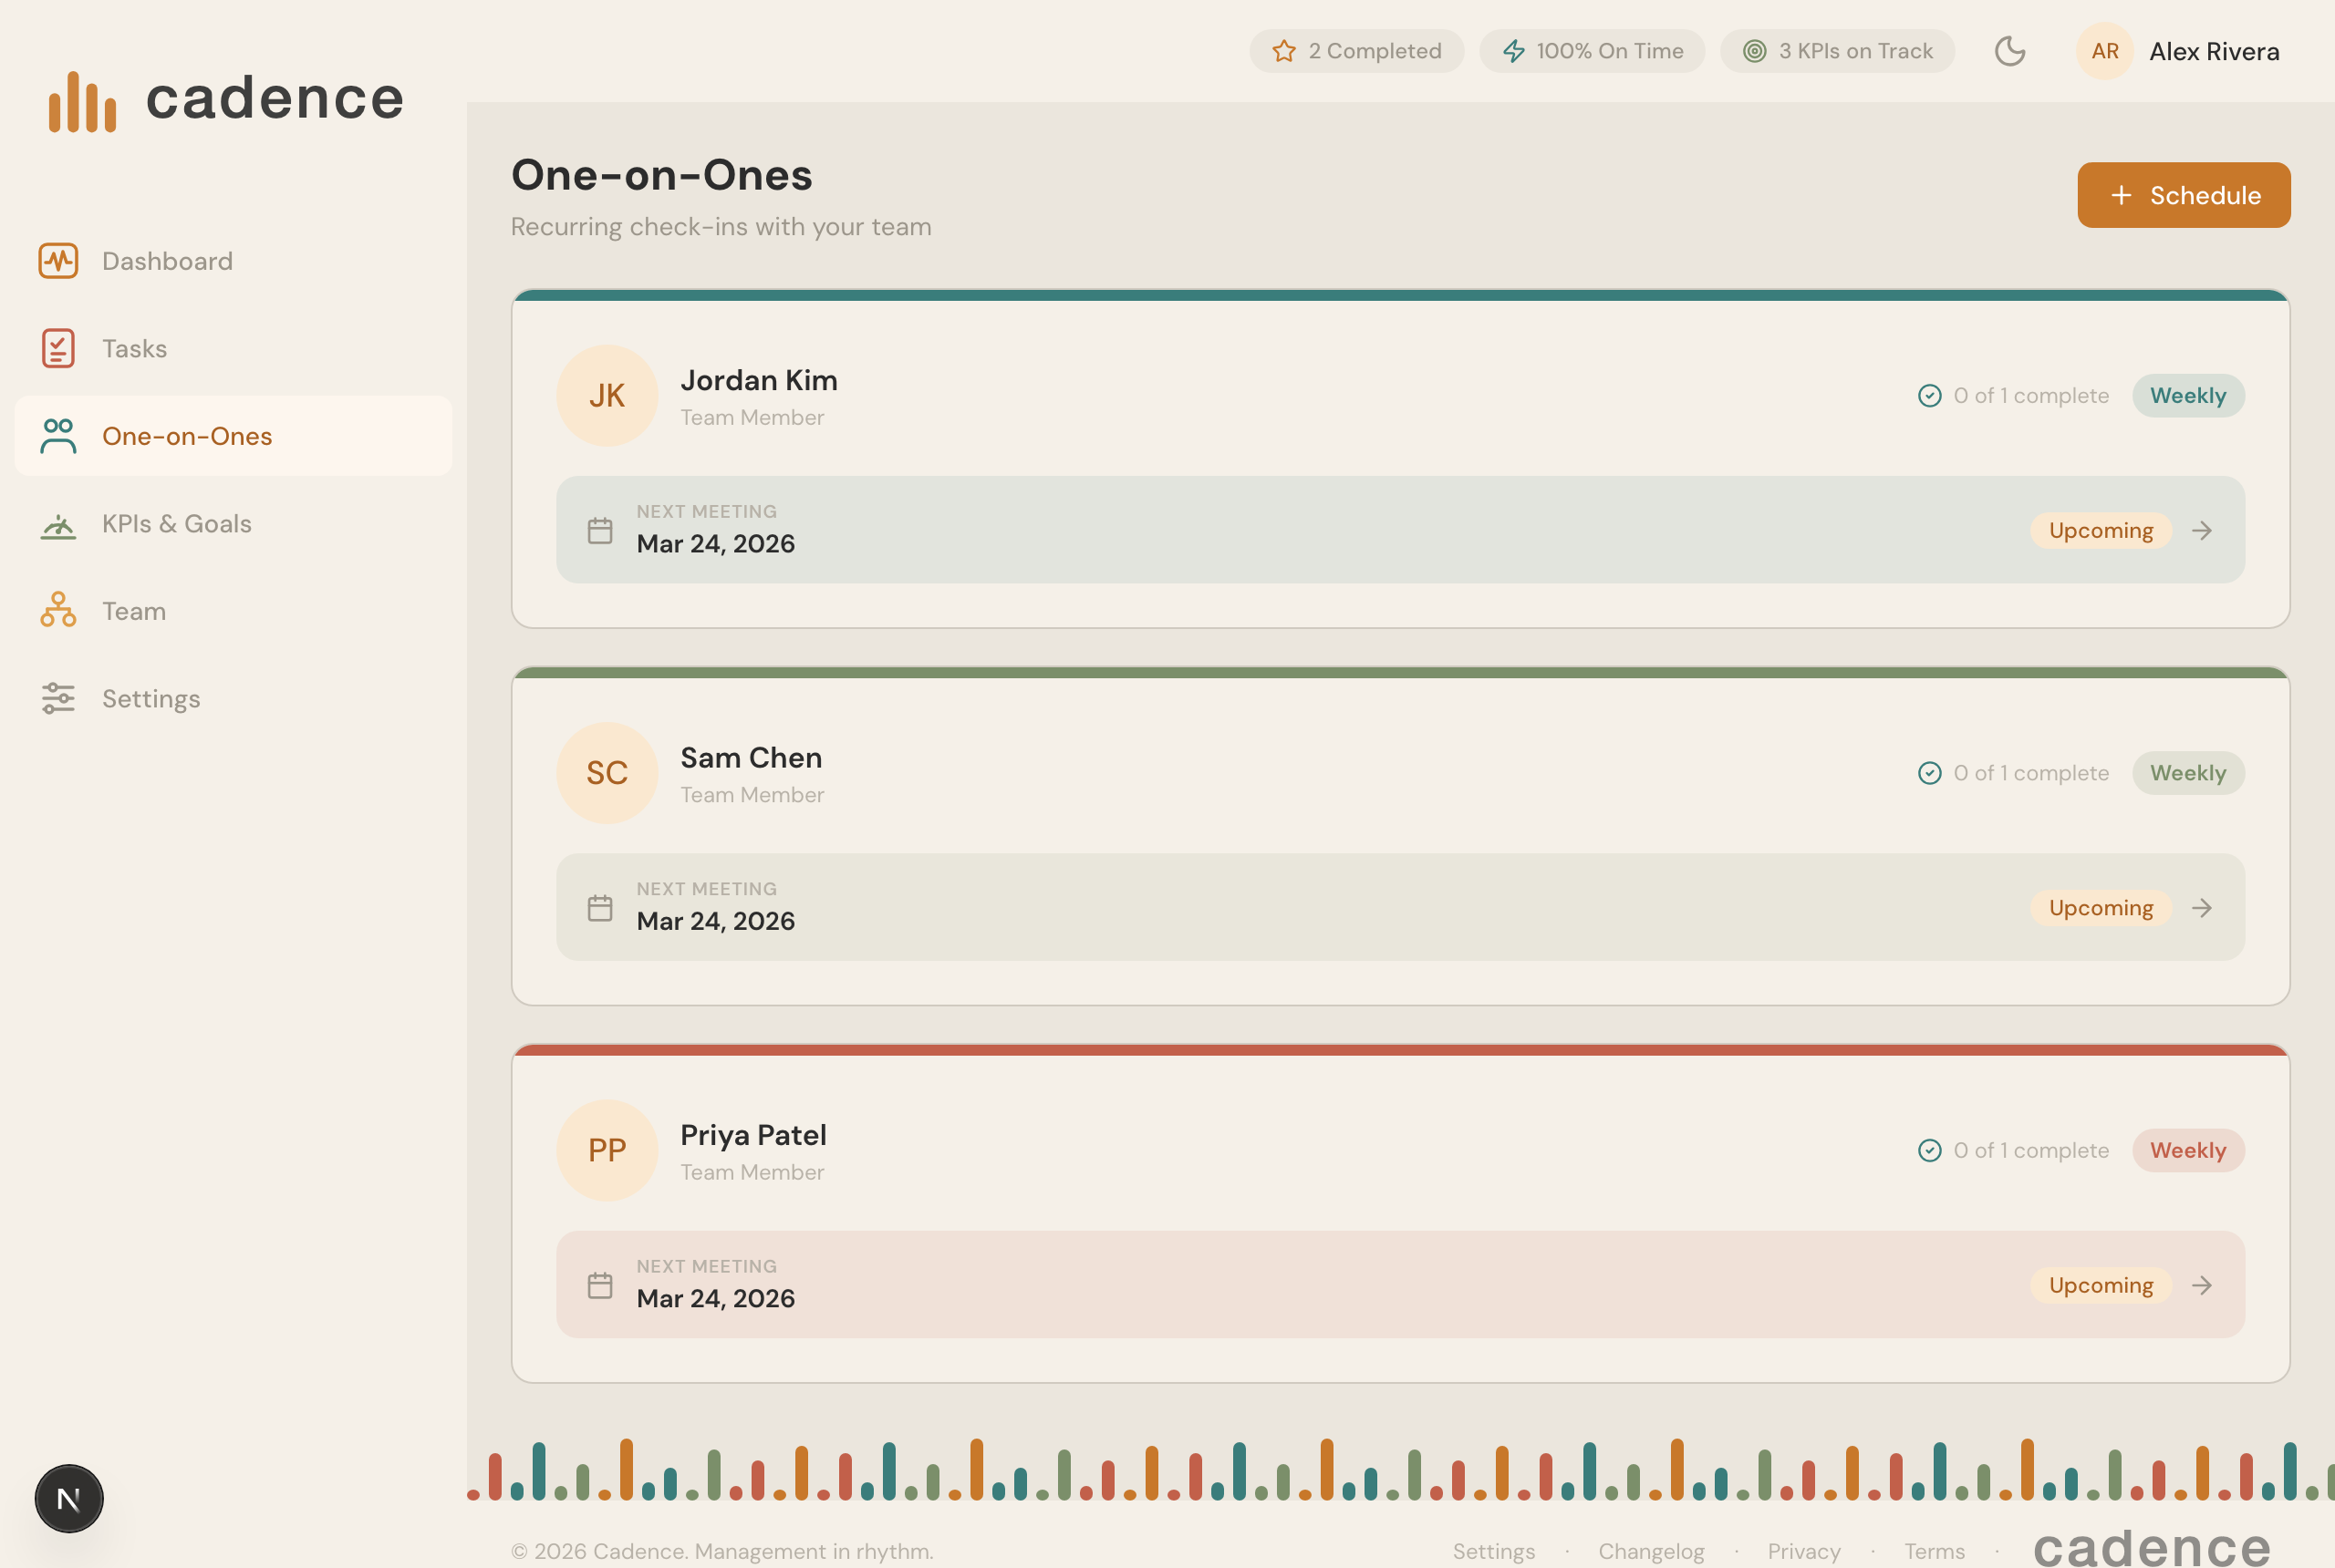Click the 100% On Time status pill
The height and width of the screenshot is (1568, 2335).
tap(1592, 51)
